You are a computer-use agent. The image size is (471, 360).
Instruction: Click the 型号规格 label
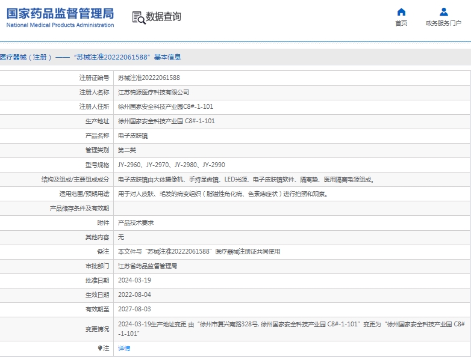pos(97,165)
